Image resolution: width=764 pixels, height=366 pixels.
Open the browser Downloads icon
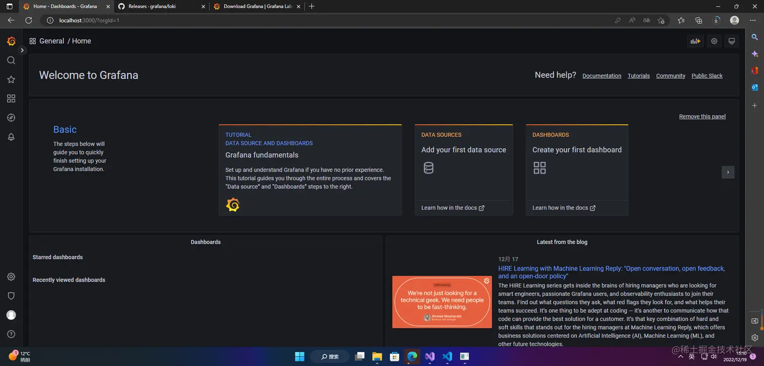pos(717,20)
